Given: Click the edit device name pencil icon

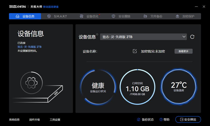Looking at the screenshot, I should [135, 51].
